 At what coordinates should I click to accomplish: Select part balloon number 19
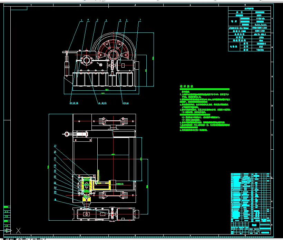pos(55,158)
